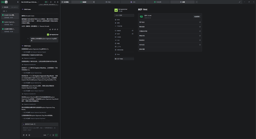Focus the Ctrl+F 搜索 settings search field
The height and width of the screenshot is (139, 256).
pos(124,15)
